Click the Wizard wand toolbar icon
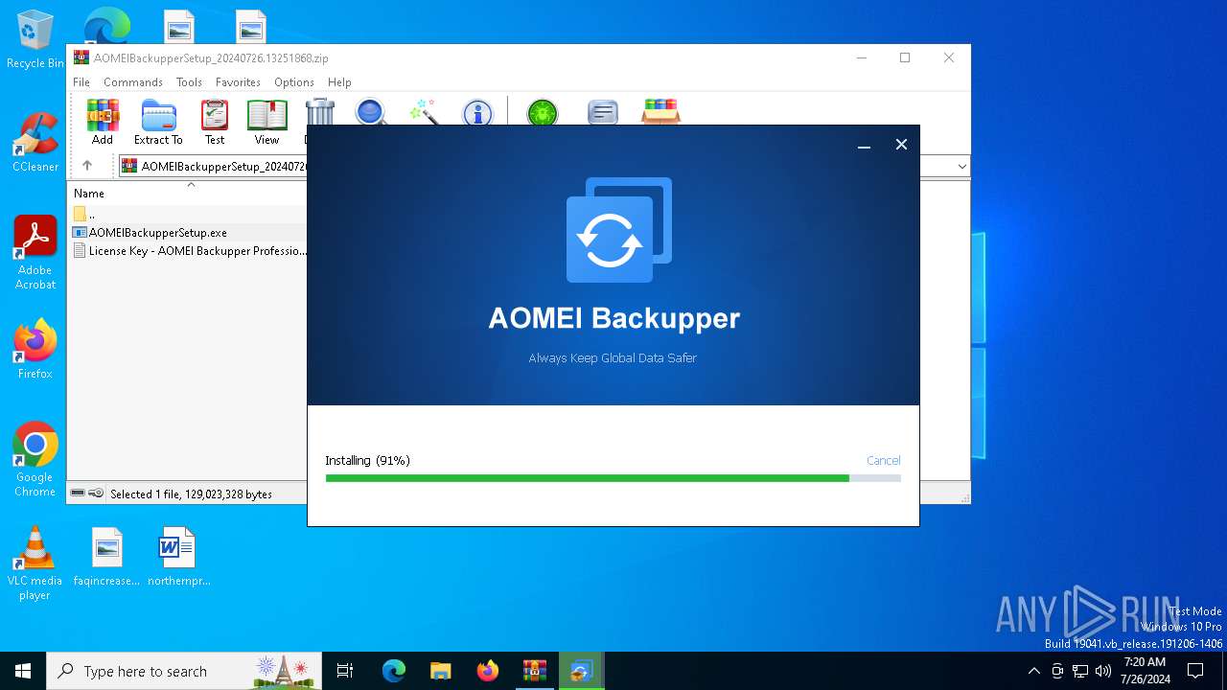 pyautogui.click(x=424, y=111)
